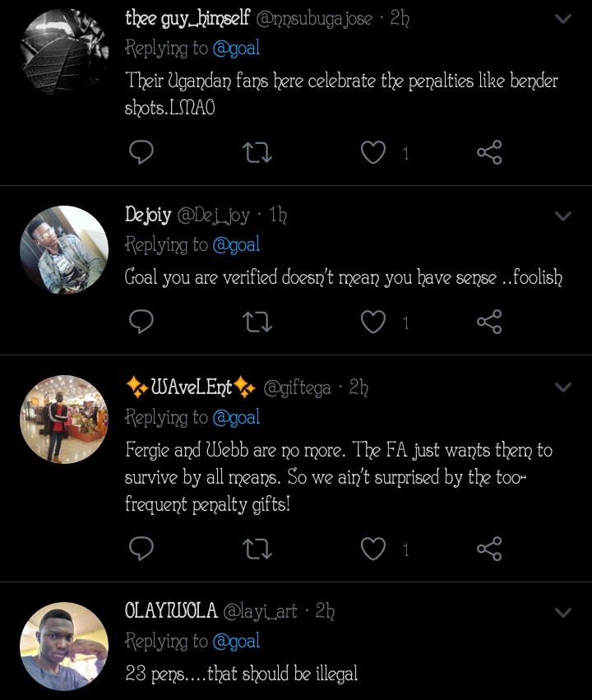592x700 pixels.
Task: Retweet the Fergie and Webb tweet
Action: pos(258,549)
